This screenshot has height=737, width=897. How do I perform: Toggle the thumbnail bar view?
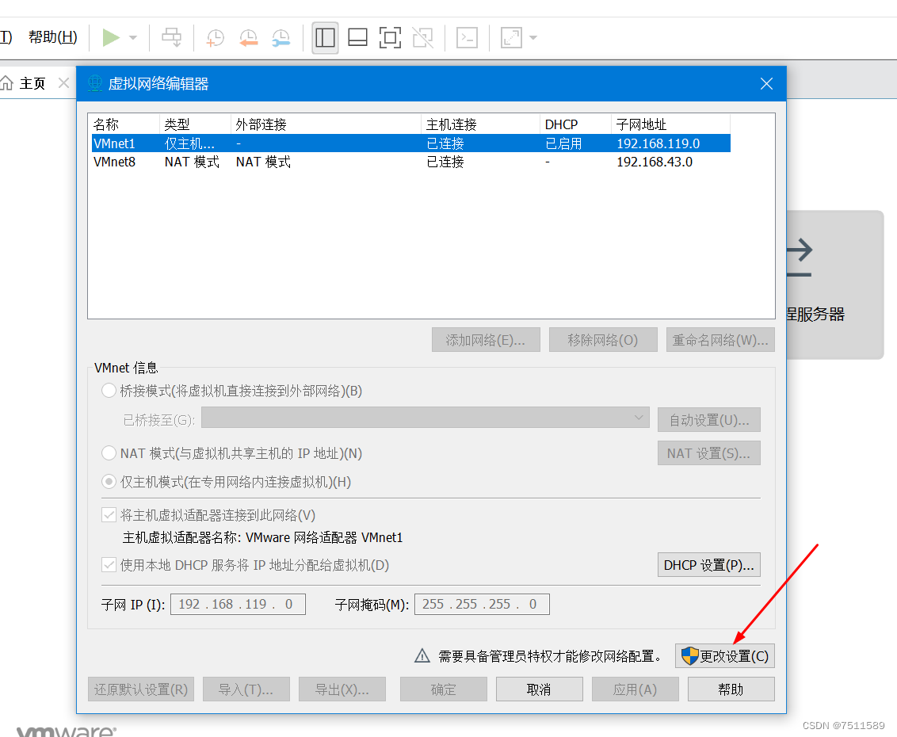click(x=357, y=37)
